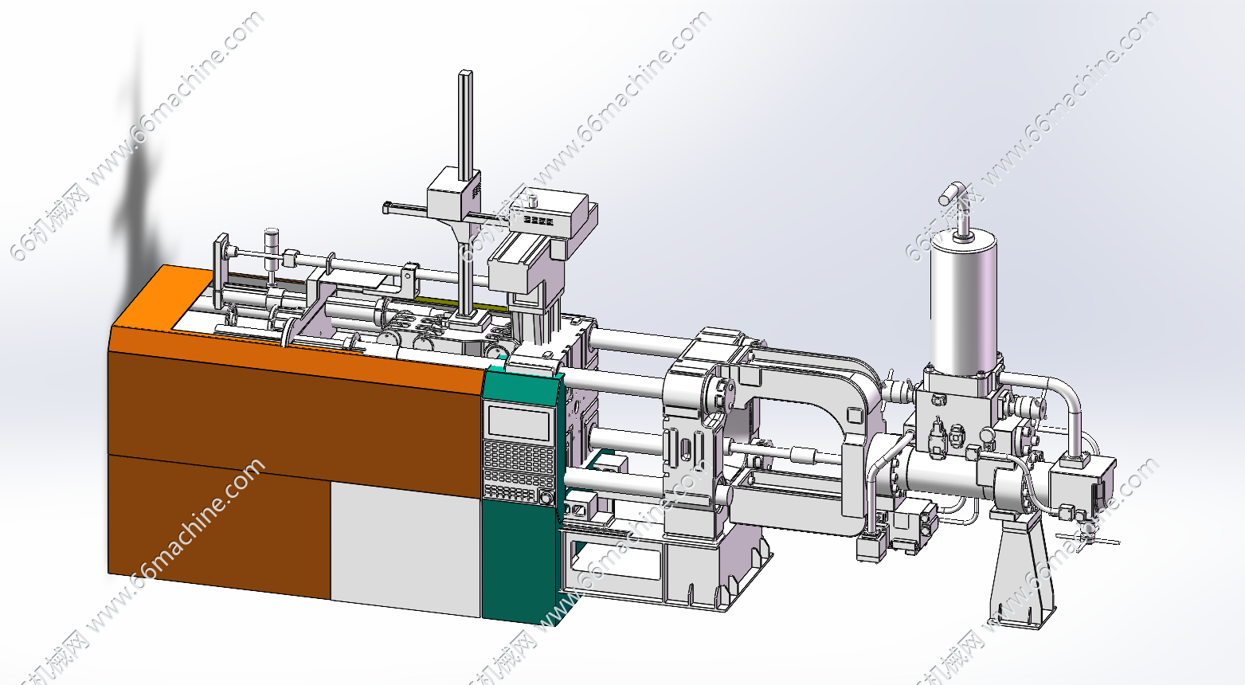Select the dark green lower cabinet door

click(x=518, y=558)
